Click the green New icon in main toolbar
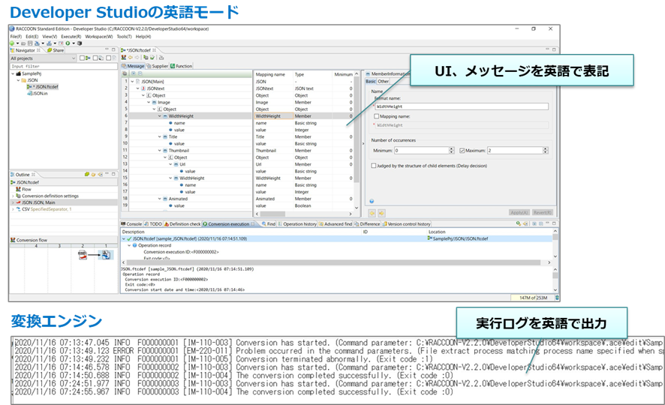This screenshot has height=405, width=665. point(12,43)
